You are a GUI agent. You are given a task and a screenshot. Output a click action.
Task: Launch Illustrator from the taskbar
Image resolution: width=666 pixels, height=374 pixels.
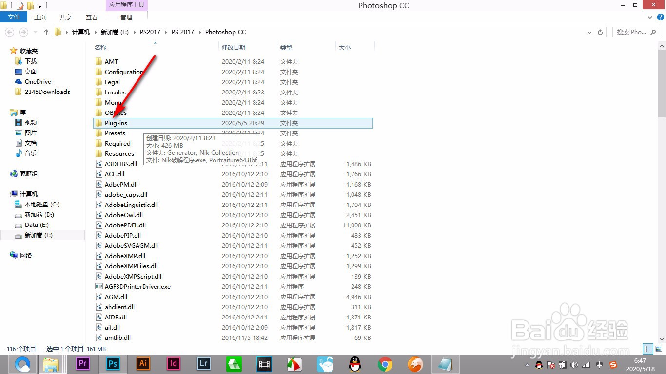(143, 364)
